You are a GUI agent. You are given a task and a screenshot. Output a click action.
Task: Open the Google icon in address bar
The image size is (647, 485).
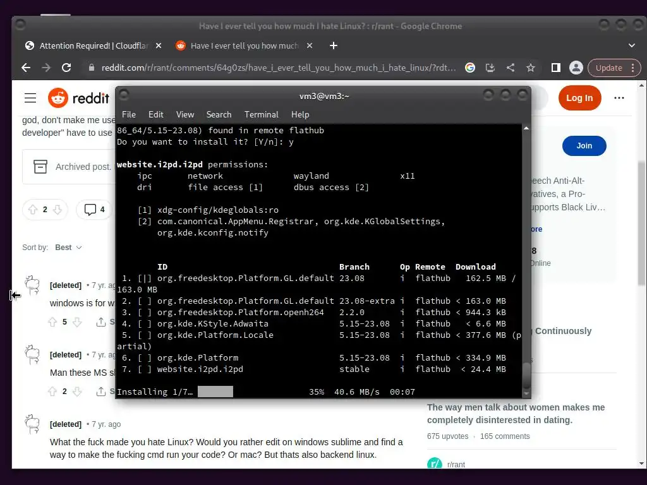coord(470,68)
